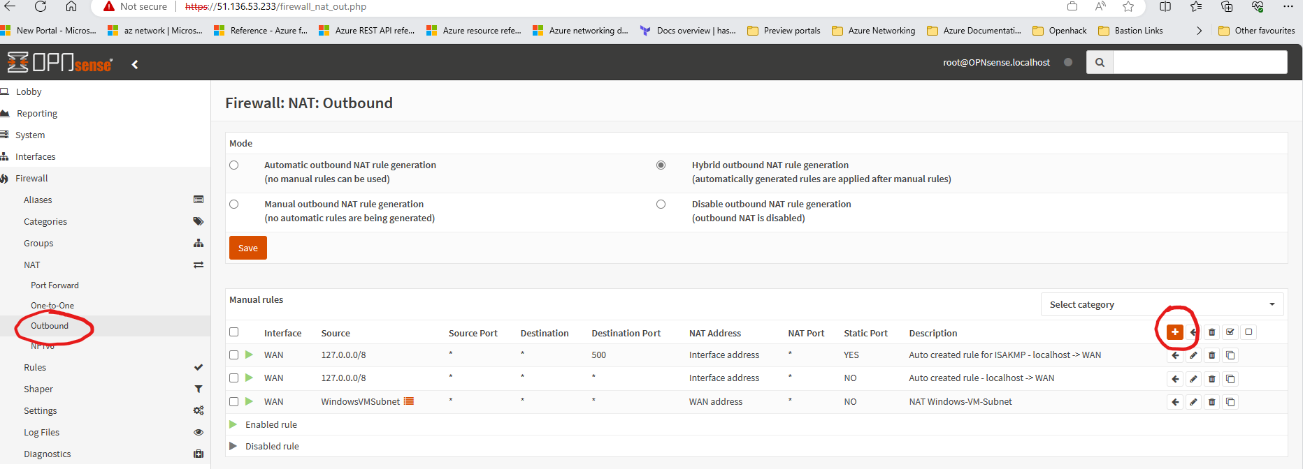Collapse the NAT submenu

tap(105, 265)
